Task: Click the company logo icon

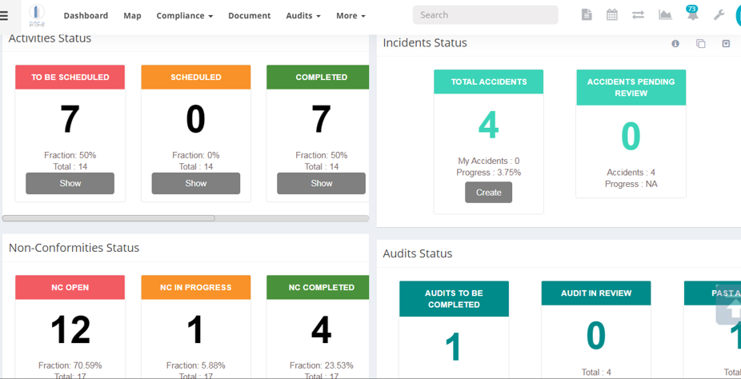Action: (37, 14)
